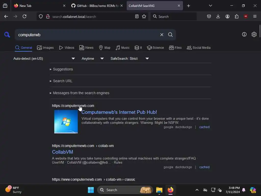Image resolution: width=261 pixels, height=196 pixels.
Task: Open Anytime time range dropdown
Action: coord(93,58)
